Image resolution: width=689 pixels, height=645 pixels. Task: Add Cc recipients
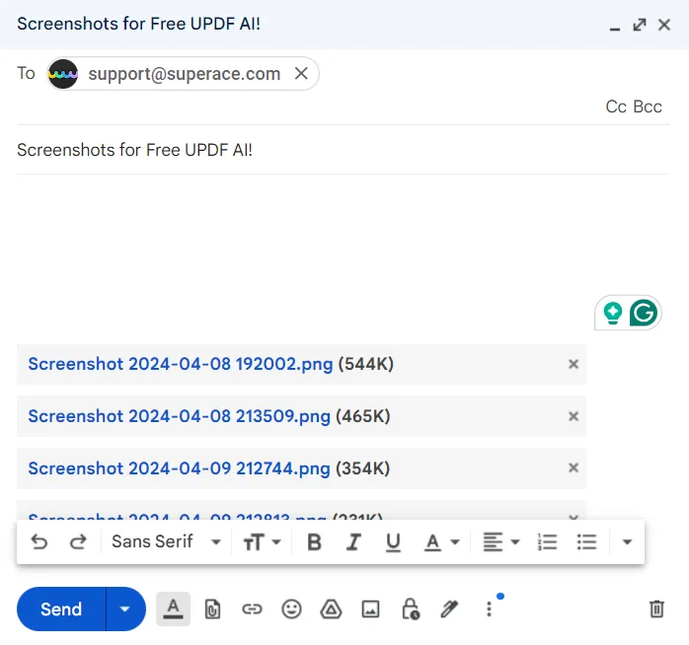tap(616, 107)
